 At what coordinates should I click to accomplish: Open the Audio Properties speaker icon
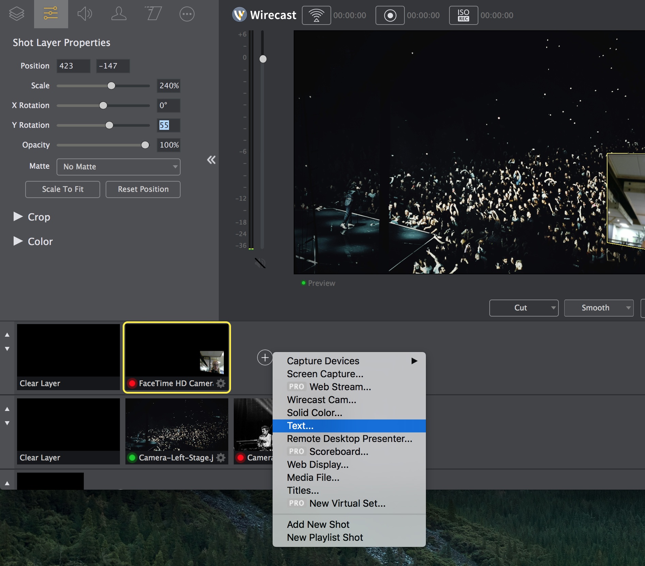pyautogui.click(x=85, y=14)
